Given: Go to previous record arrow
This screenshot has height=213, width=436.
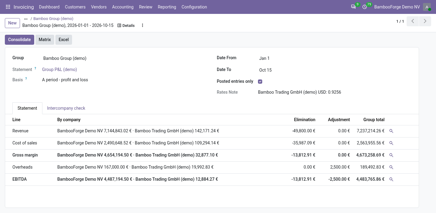Looking at the screenshot, I should coord(413,21).
